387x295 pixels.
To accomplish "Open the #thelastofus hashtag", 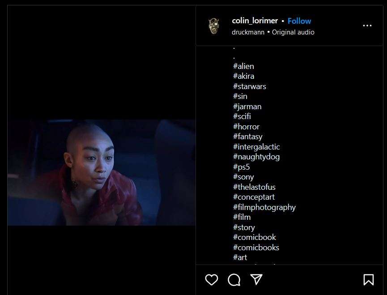I will 254,187.
